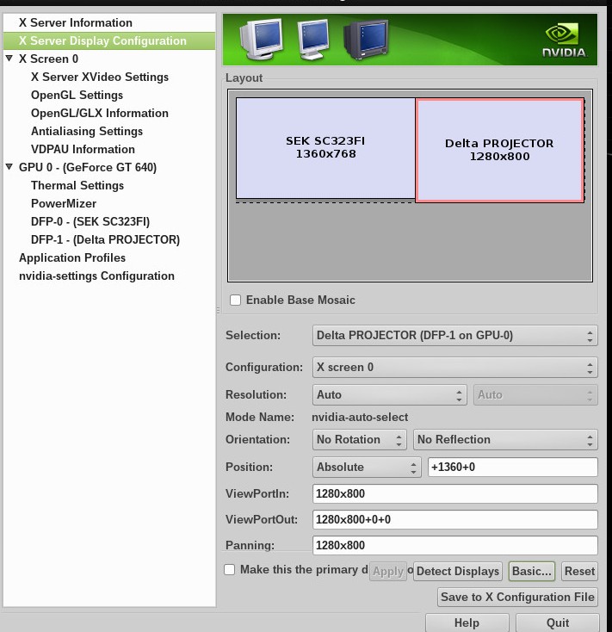Open the Configuration X screen dropdown

click(454, 367)
